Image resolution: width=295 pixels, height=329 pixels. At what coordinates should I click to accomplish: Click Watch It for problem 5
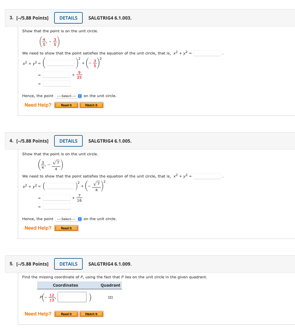coord(91,314)
